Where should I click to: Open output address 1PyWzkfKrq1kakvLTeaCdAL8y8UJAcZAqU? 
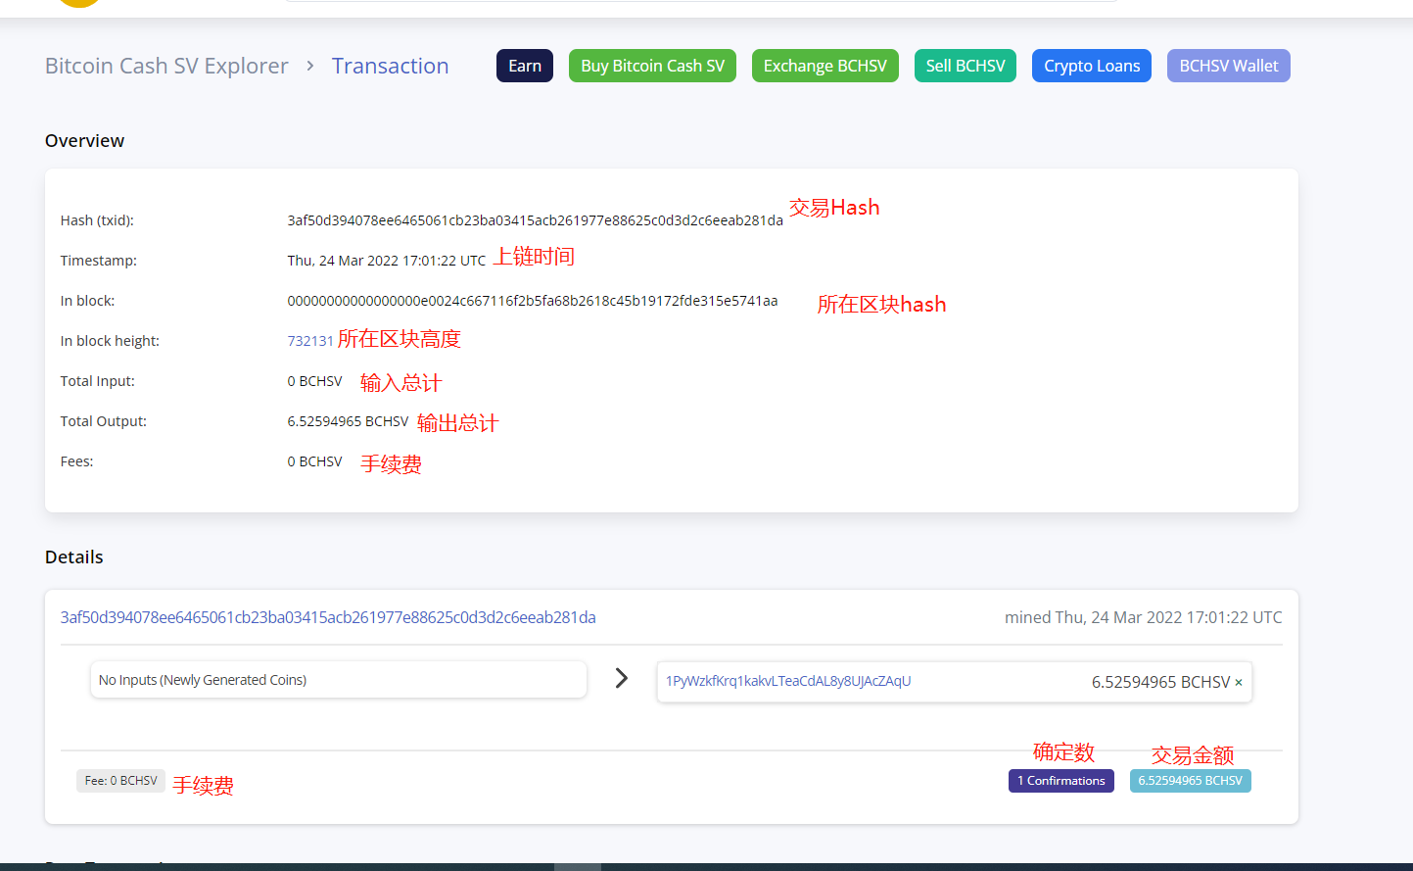pos(788,681)
